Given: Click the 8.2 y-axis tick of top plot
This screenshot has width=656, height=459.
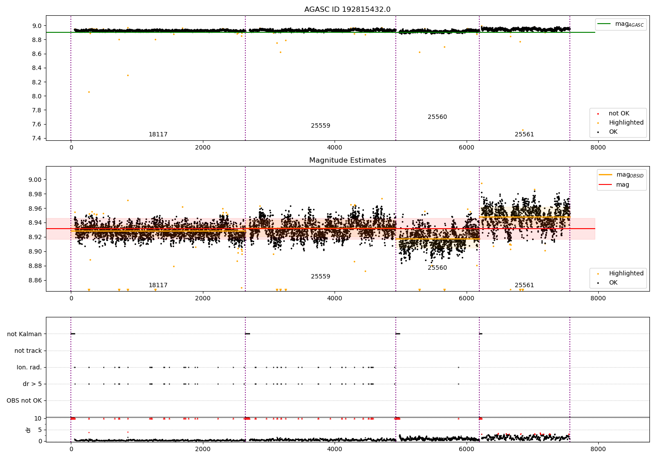Looking at the screenshot, I should tap(37, 82).
